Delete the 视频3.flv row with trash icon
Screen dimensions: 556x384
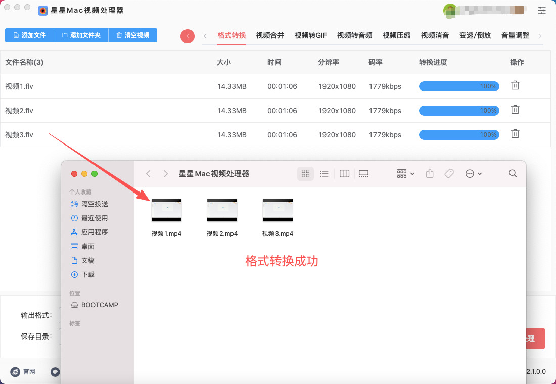click(x=515, y=134)
